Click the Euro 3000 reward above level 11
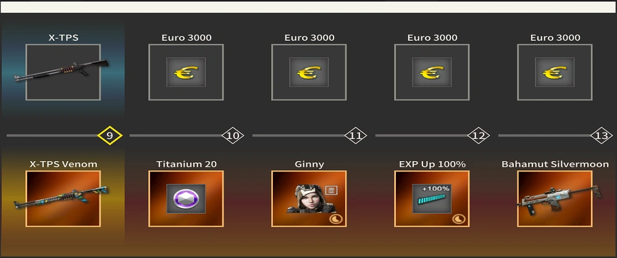617x258 pixels. click(x=309, y=72)
